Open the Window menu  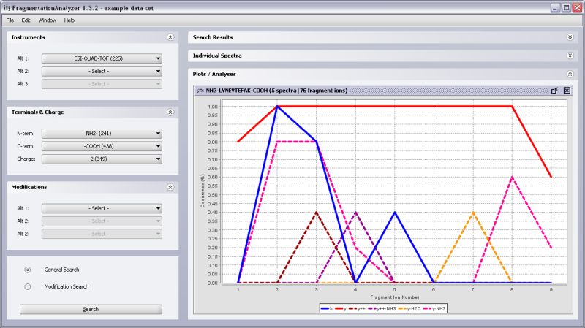point(48,20)
